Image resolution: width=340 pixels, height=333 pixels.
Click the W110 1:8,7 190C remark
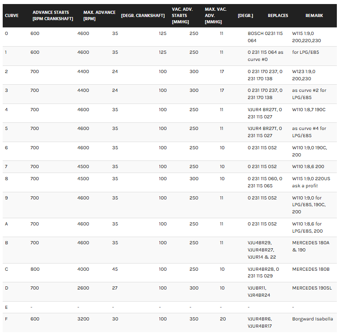click(309, 110)
